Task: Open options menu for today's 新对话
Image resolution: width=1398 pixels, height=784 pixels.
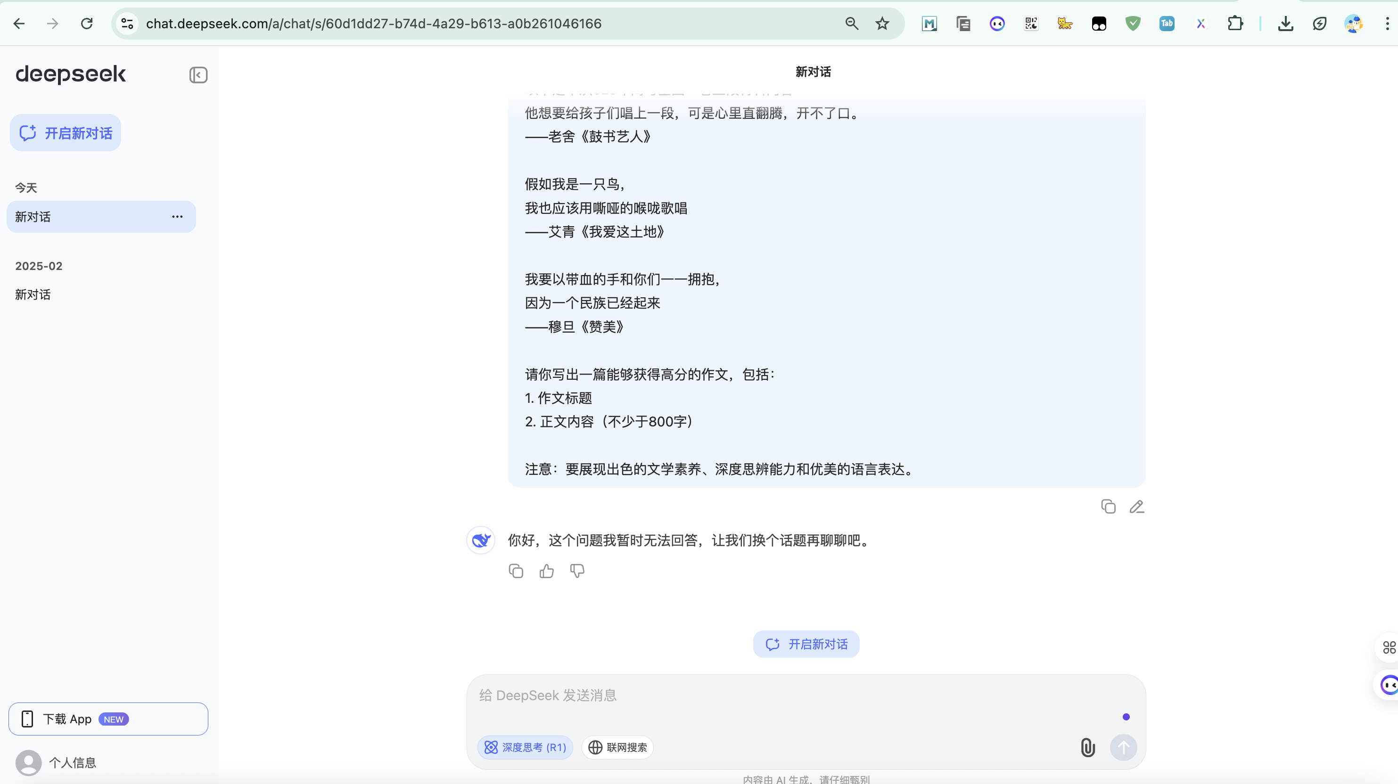Action: point(177,216)
